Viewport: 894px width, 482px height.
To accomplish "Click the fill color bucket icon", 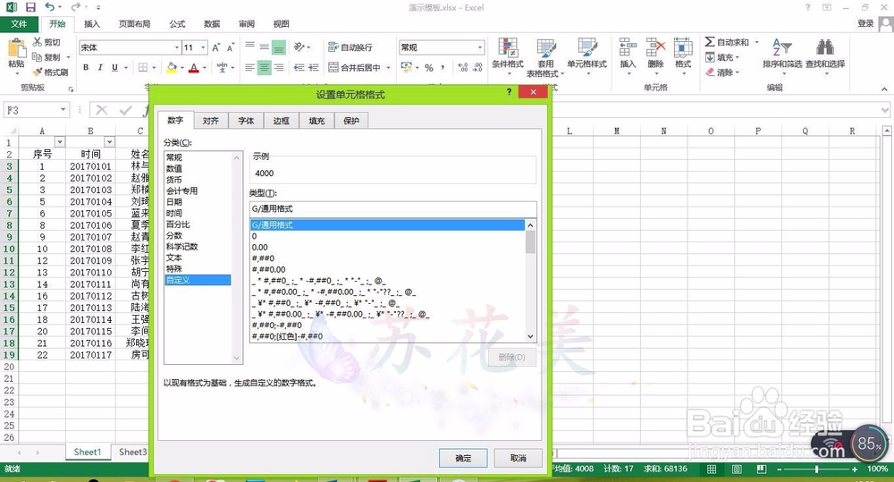I will (x=171, y=67).
